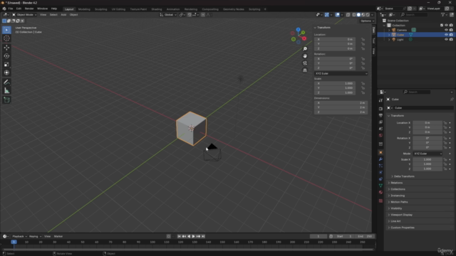Image resolution: width=456 pixels, height=256 pixels.
Task: Open the Tool properties tab icon
Action: point(380,100)
